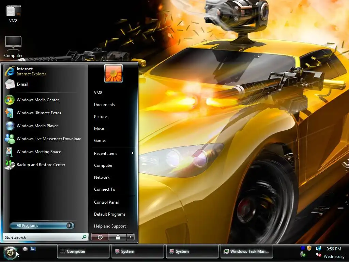Start Windows Media Player icon

(x=10, y=126)
